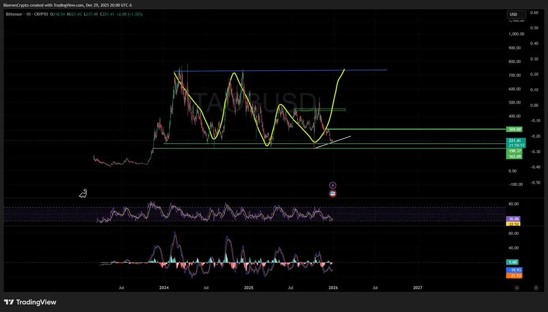
Task: Click the 1D interval in chart legend
Action: (30, 15)
